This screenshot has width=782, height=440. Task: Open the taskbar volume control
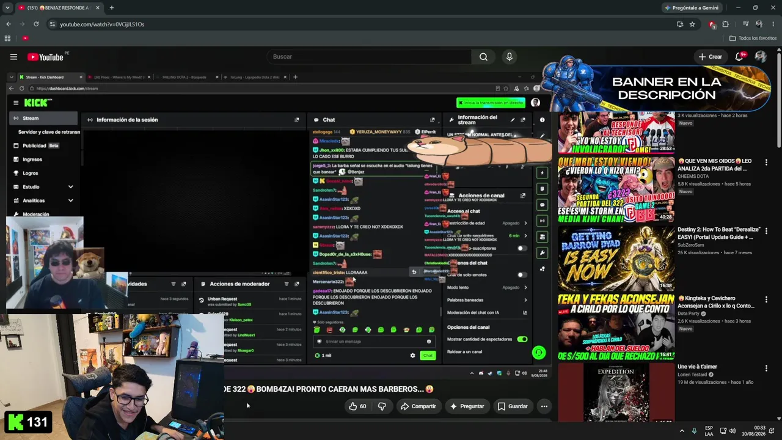(x=733, y=431)
